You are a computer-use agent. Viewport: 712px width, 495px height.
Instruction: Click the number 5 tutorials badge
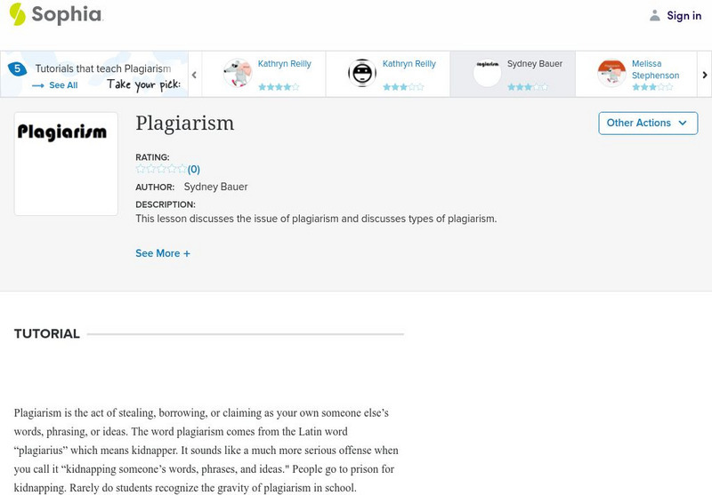coord(17,69)
